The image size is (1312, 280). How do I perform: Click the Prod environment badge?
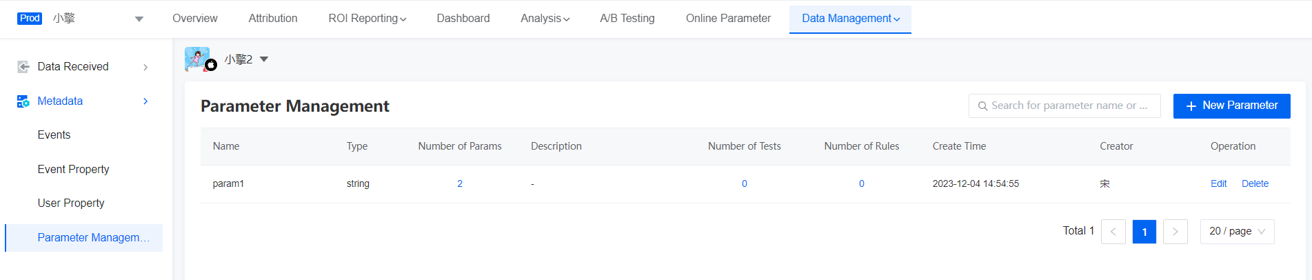pos(30,19)
